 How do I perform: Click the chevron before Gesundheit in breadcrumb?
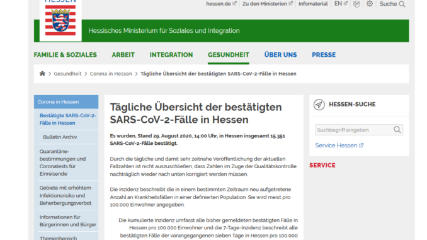tap(50, 74)
